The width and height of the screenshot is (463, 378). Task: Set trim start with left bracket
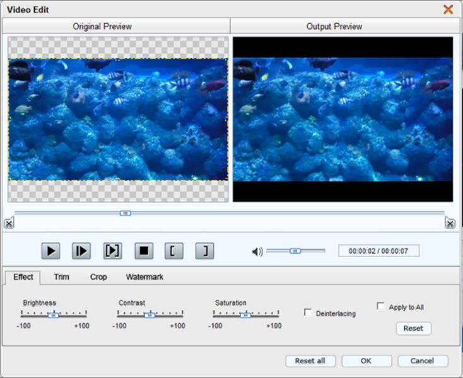click(173, 251)
